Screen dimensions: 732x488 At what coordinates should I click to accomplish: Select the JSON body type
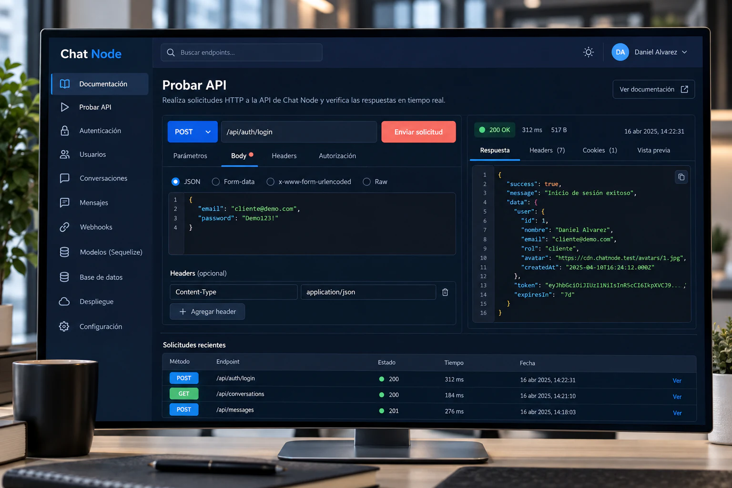pos(175,182)
